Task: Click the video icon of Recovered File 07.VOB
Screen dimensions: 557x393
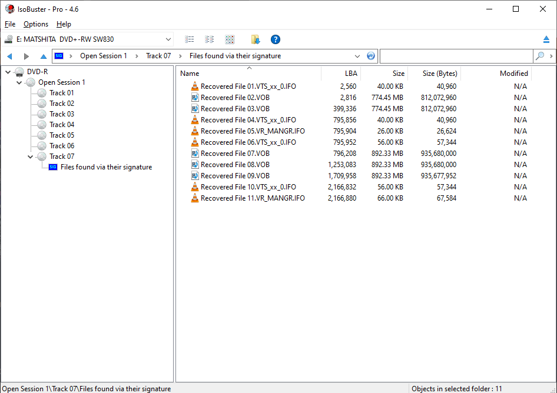Action: tap(195, 153)
